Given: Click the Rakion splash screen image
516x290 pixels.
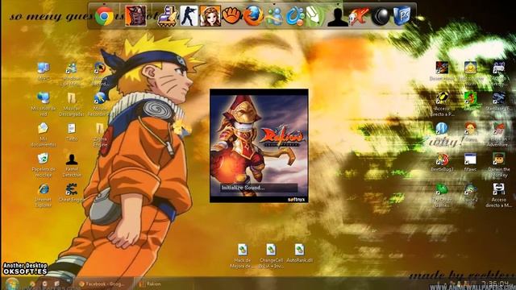Looking at the screenshot, I should 259,146.
